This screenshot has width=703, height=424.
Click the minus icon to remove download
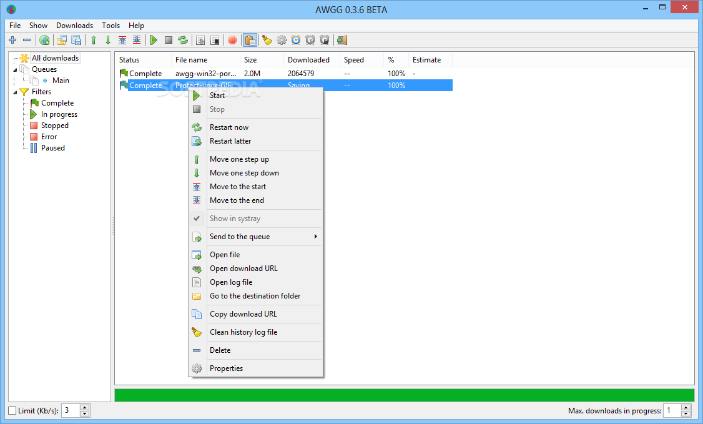[27, 41]
